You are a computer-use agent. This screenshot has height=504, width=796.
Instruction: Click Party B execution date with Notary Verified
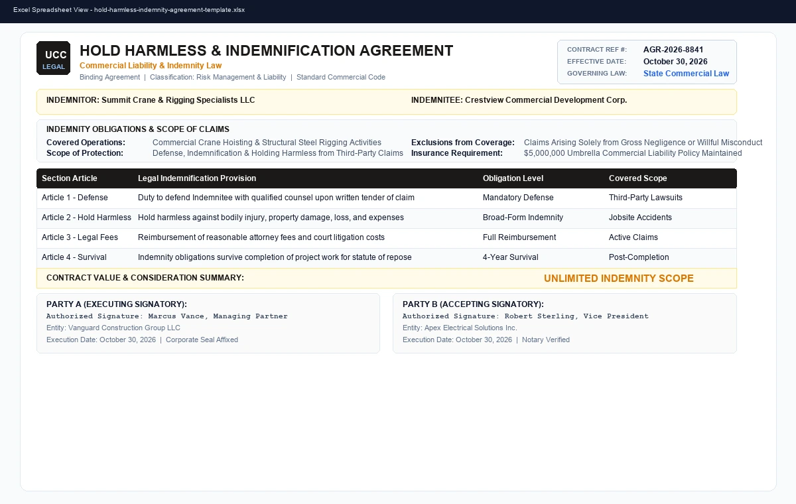[x=486, y=340]
